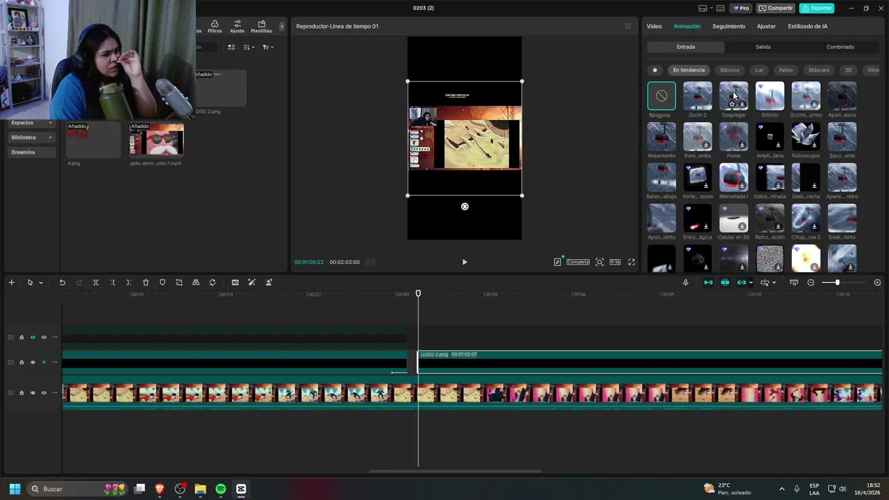
Task: Click the timeline preview-axis zoom icon
Action: [x=794, y=283]
